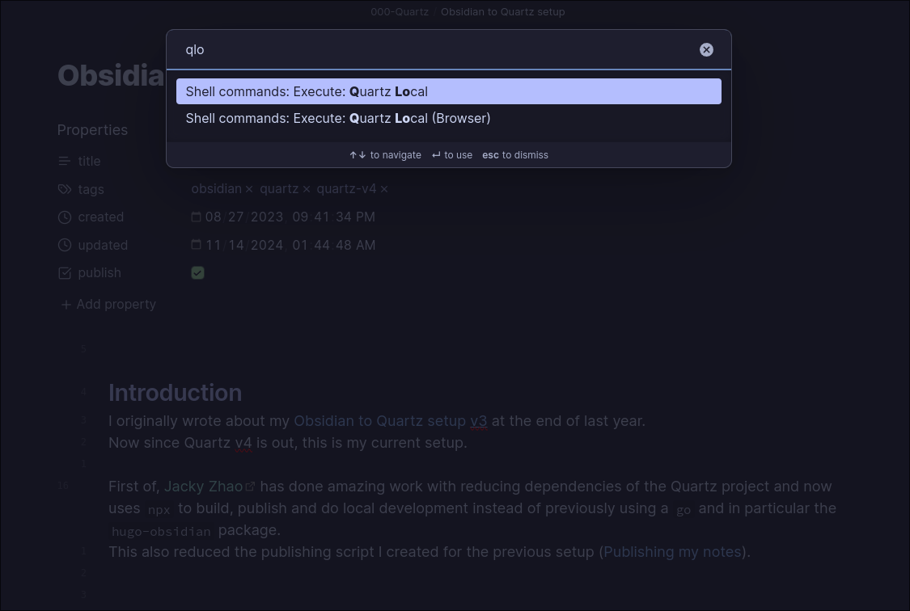Open calendar picker for created date
This screenshot has width=910, height=611.
tap(196, 217)
